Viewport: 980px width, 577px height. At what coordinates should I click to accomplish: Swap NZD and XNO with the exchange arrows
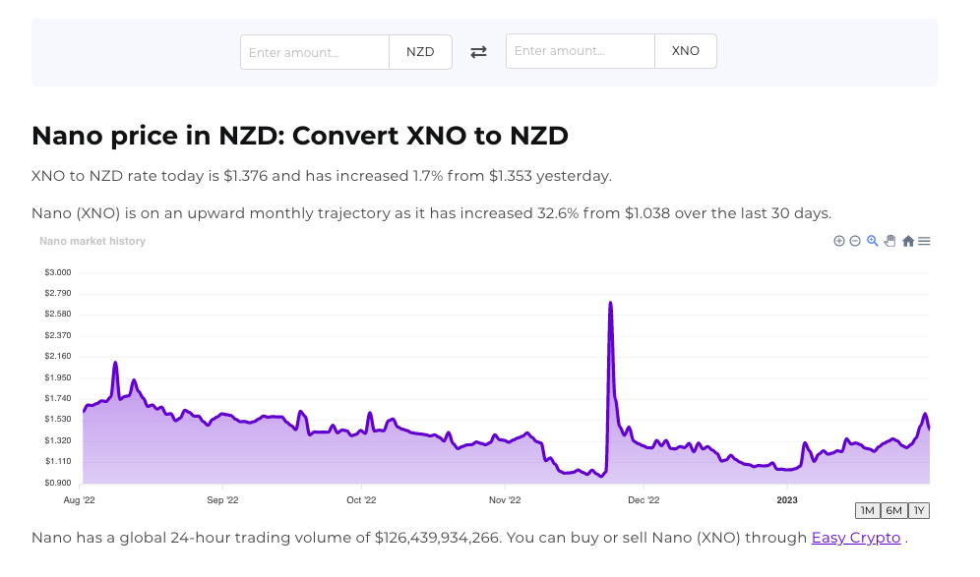coord(479,51)
